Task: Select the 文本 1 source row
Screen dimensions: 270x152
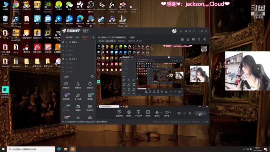Action: (x=78, y=59)
